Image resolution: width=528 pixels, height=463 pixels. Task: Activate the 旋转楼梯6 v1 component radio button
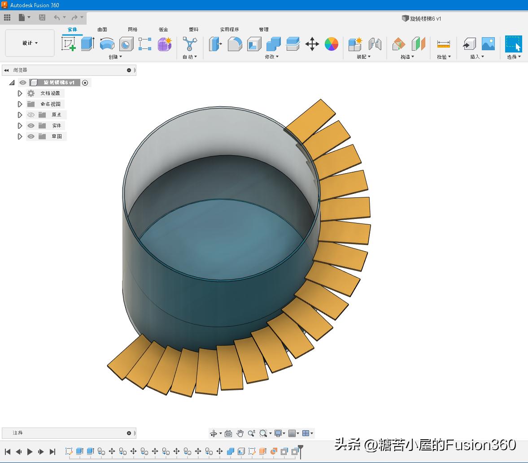85,83
